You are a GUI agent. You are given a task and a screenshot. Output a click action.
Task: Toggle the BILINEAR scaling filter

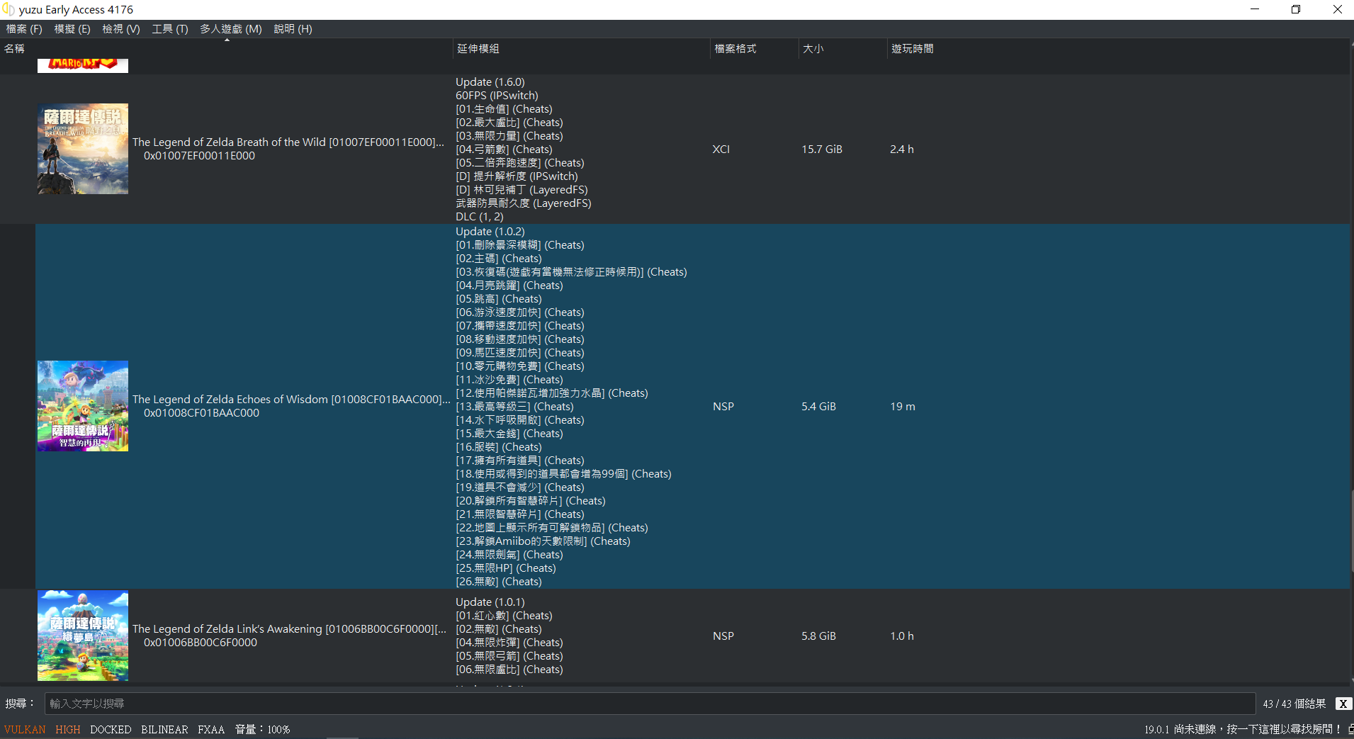[x=164, y=730]
